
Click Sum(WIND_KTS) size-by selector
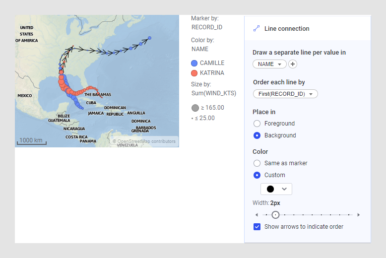click(214, 93)
